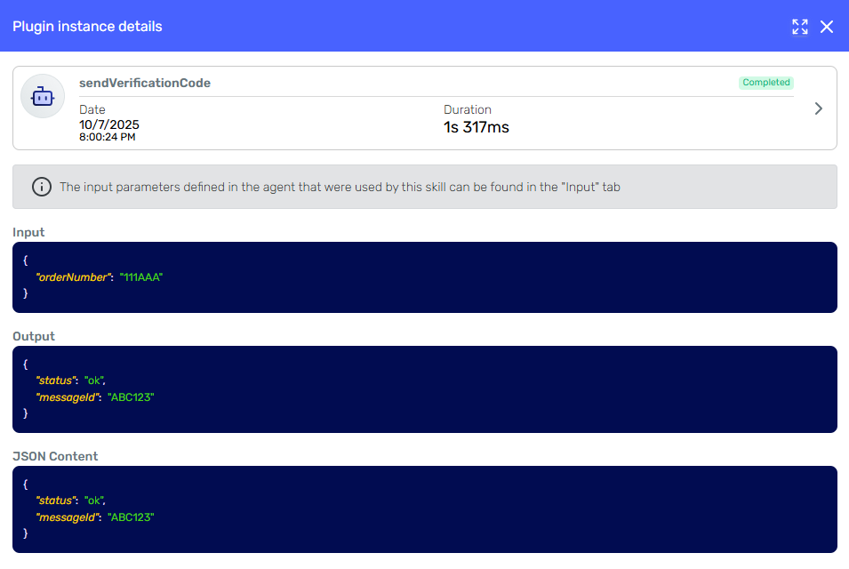Click the JSON Content section heading
This screenshot has width=849, height=569.
(55, 456)
